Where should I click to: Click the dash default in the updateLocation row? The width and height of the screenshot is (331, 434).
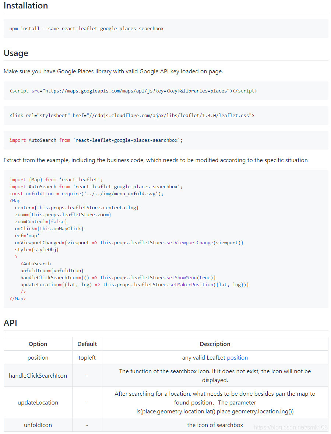tap(87, 402)
